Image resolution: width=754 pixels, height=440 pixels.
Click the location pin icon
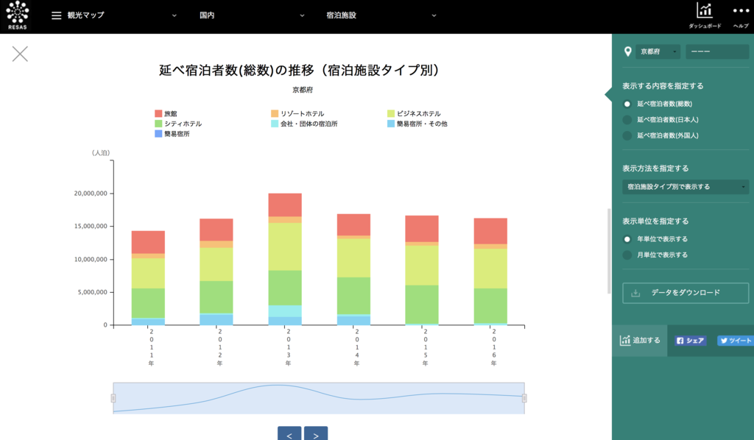click(627, 52)
